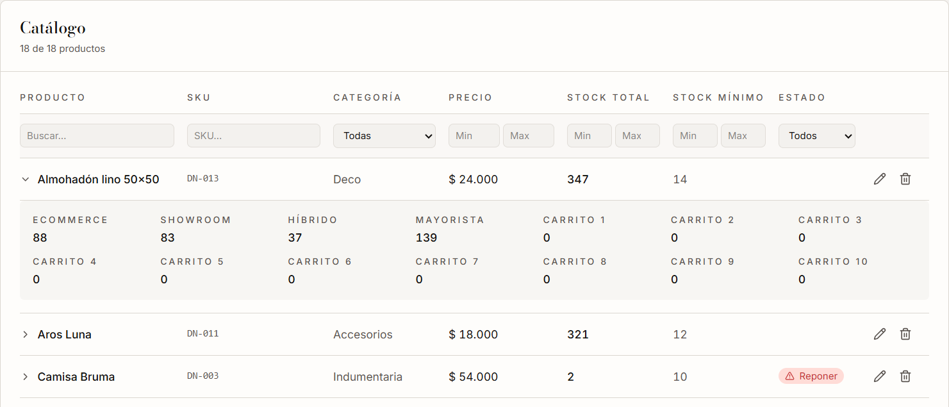Click the SKU DN-011

click(x=203, y=333)
